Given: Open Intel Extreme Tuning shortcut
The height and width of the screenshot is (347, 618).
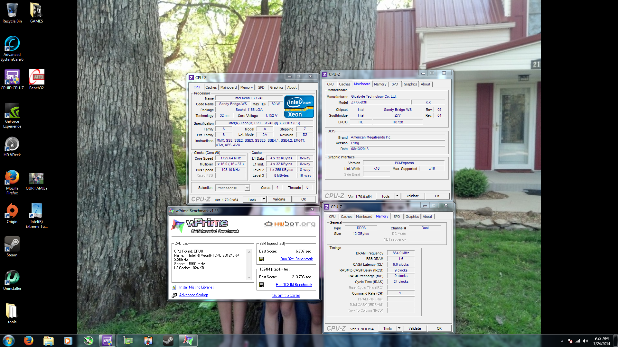Looking at the screenshot, I should pyautogui.click(x=36, y=216).
